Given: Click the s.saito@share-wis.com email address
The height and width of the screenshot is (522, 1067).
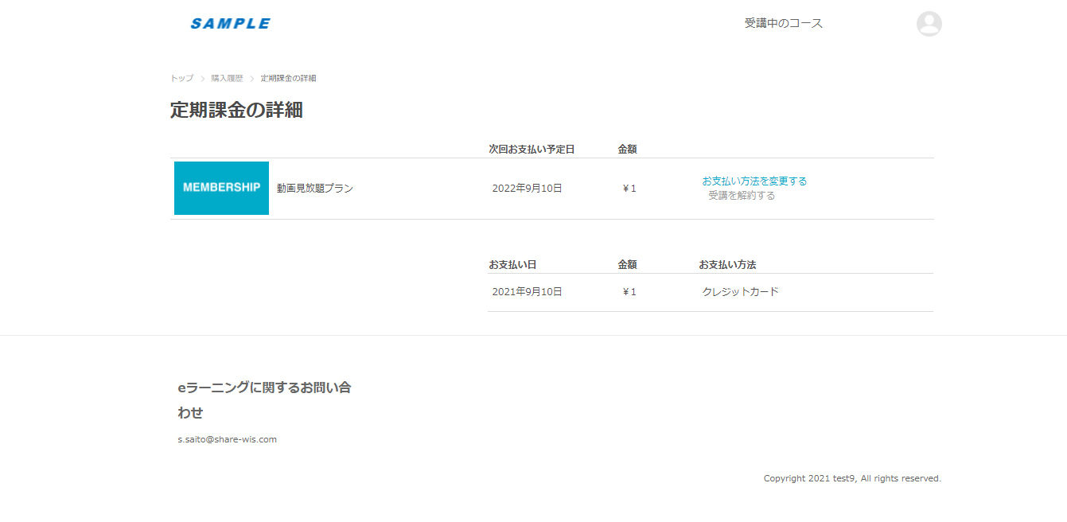Looking at the screenshot, I should pyautogui.click(x=228, y=439).
